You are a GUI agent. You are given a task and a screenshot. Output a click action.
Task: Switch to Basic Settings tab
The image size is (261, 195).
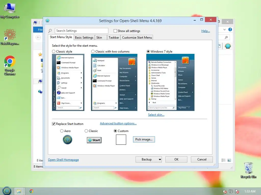tap(84, 38)
